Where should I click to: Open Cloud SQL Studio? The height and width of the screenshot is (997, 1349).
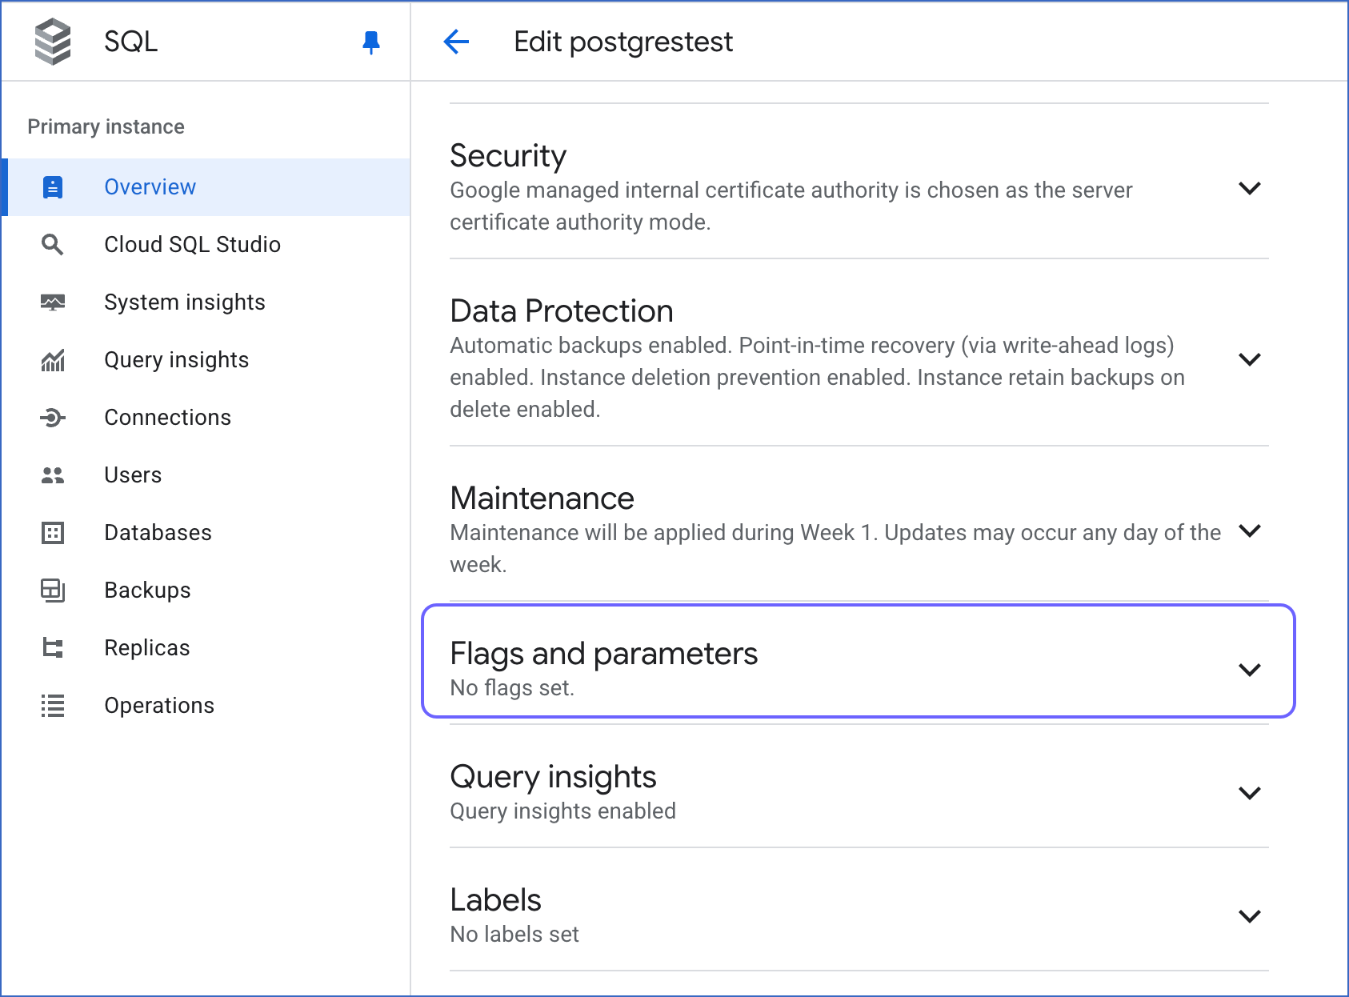click(x=206, y=245)
